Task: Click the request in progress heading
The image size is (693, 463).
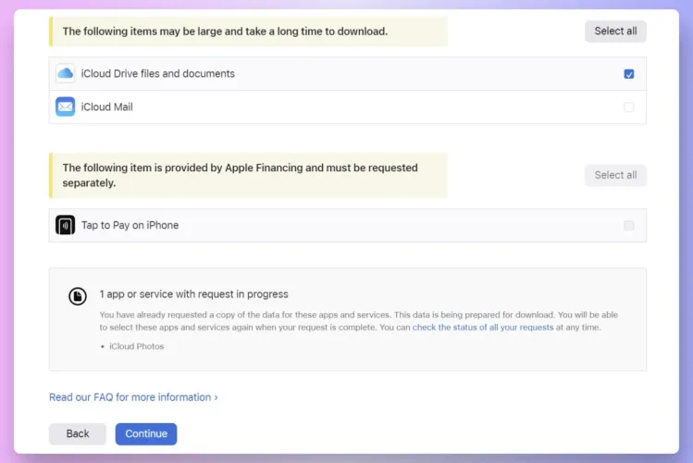Action: click(194, 294)
